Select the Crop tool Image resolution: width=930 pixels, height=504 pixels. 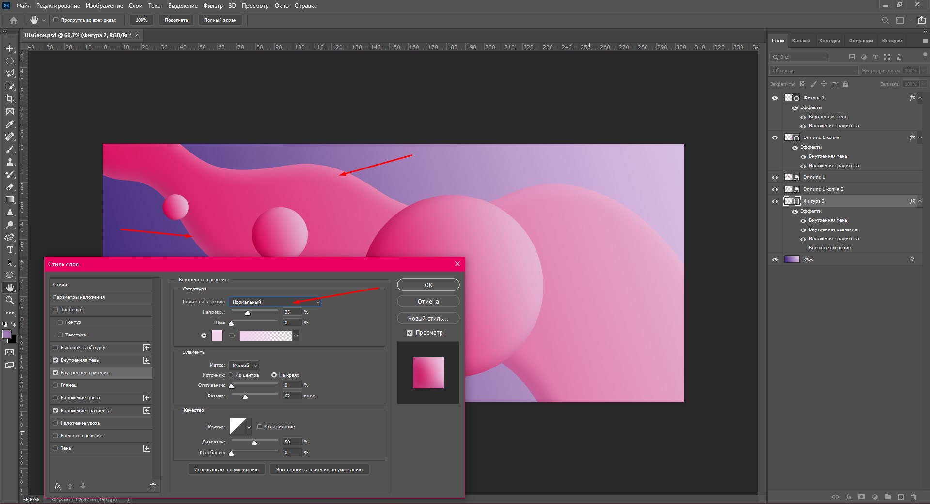pyautogui.click(x=10, y=99)
